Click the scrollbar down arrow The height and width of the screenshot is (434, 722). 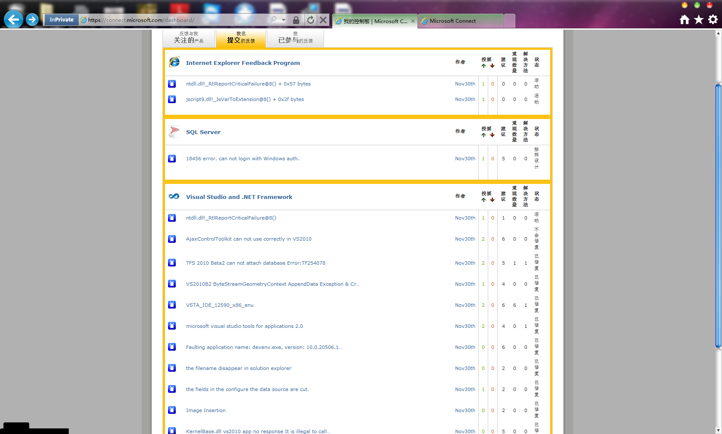point(718,430)
